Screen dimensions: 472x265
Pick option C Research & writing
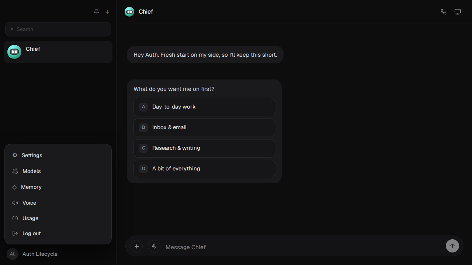point(204,148)
